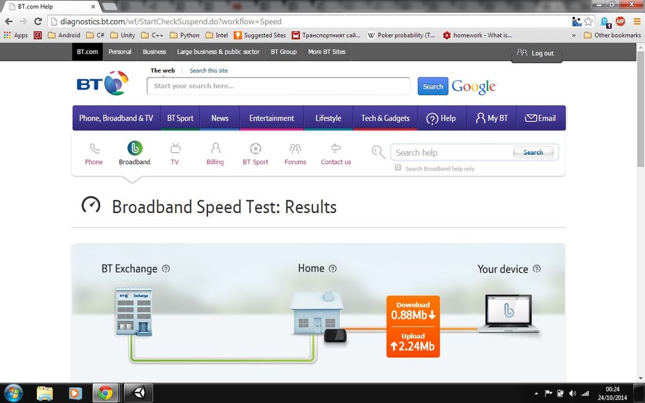The height and width of the screenshot is (403, 645).
Task: Open the Phone help icon
Action: pyautogui.click(x=94, y=149)
